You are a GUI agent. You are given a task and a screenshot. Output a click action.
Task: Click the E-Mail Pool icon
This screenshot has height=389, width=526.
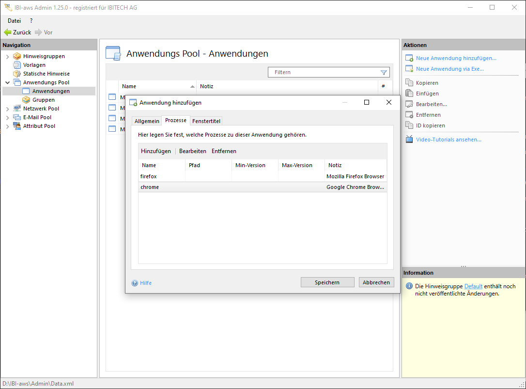pos(17,117)
